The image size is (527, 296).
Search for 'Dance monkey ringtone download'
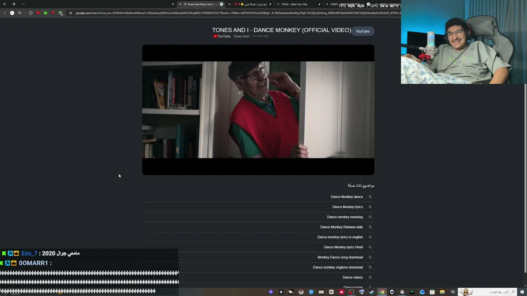coord(338,267)
